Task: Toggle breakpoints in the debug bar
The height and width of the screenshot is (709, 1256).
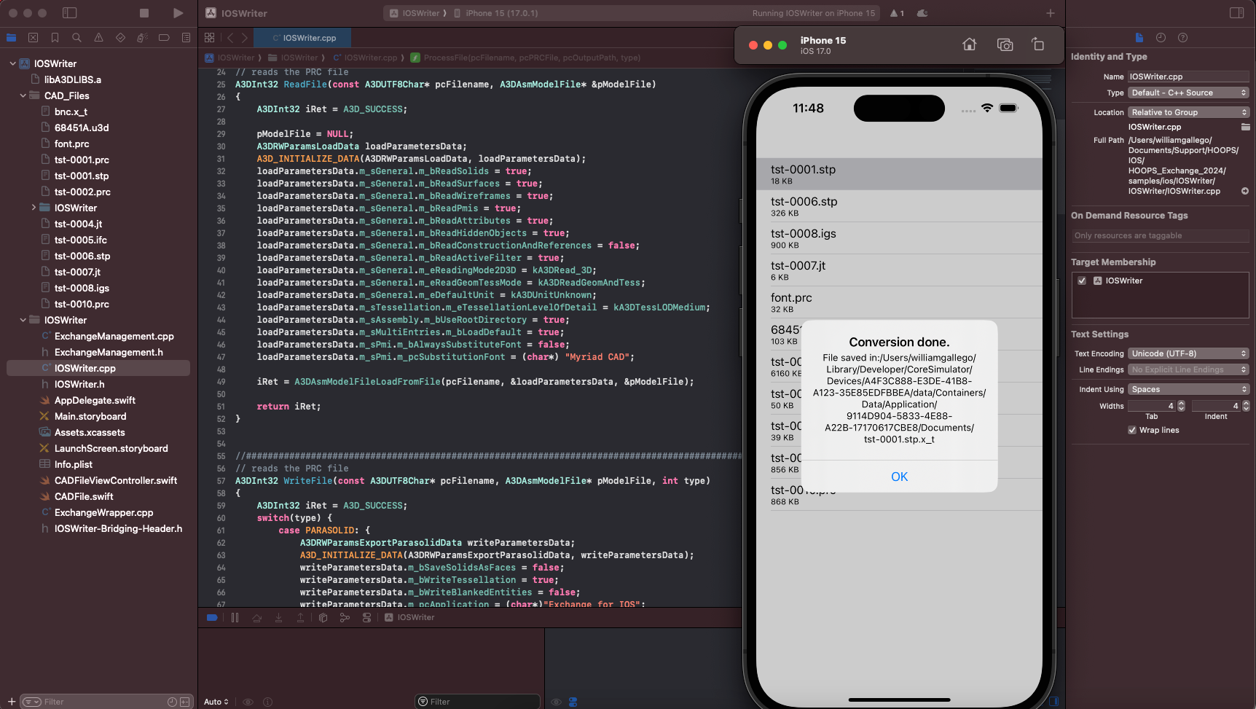Action: pos(212,617)
